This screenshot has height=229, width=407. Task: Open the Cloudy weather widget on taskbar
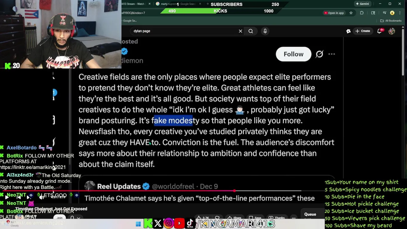click(x=11, y=224)
